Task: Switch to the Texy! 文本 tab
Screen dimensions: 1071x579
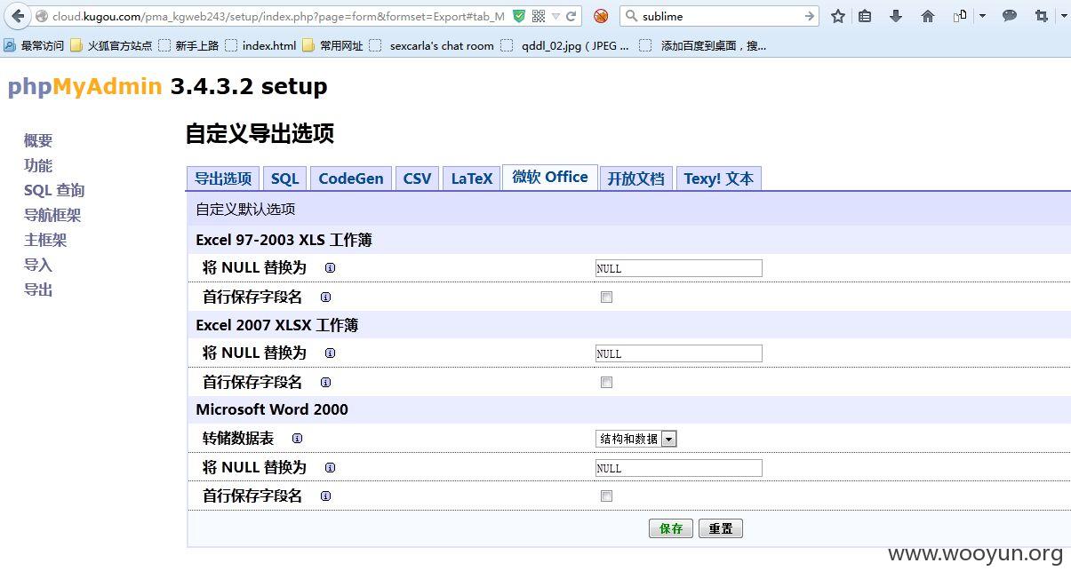Action: pos(719,178)
